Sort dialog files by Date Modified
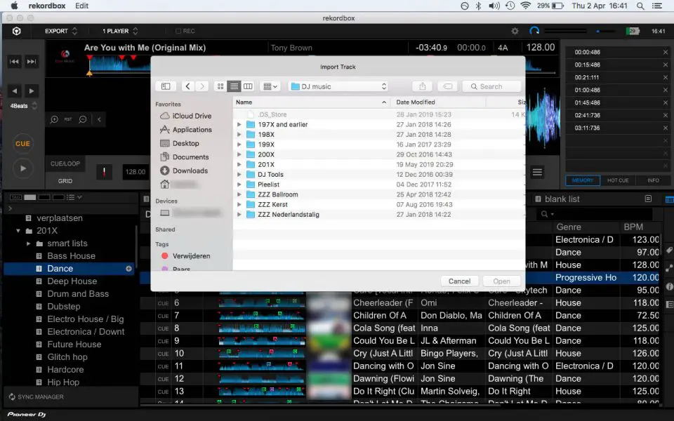The height and width of the screenshot is (421, 674). 438,102
